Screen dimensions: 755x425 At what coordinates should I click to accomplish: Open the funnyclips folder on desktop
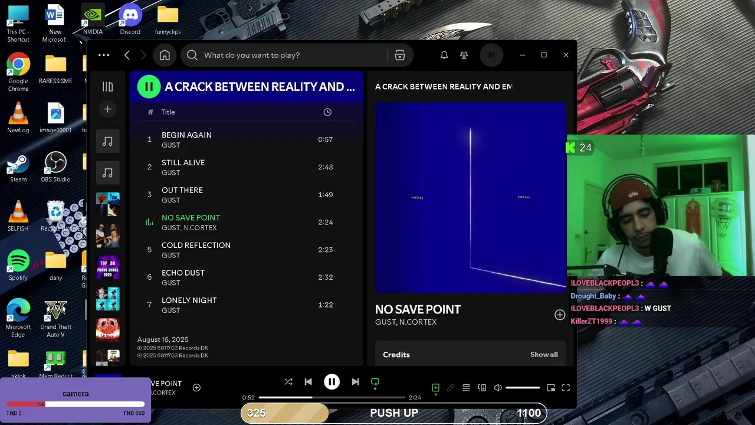168,19
